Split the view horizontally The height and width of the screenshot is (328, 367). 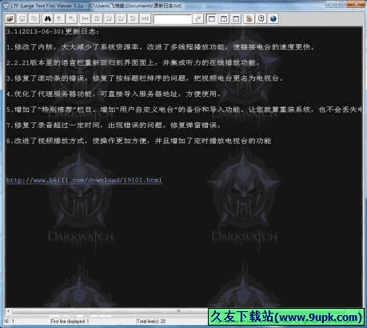(x=236, y=18)
